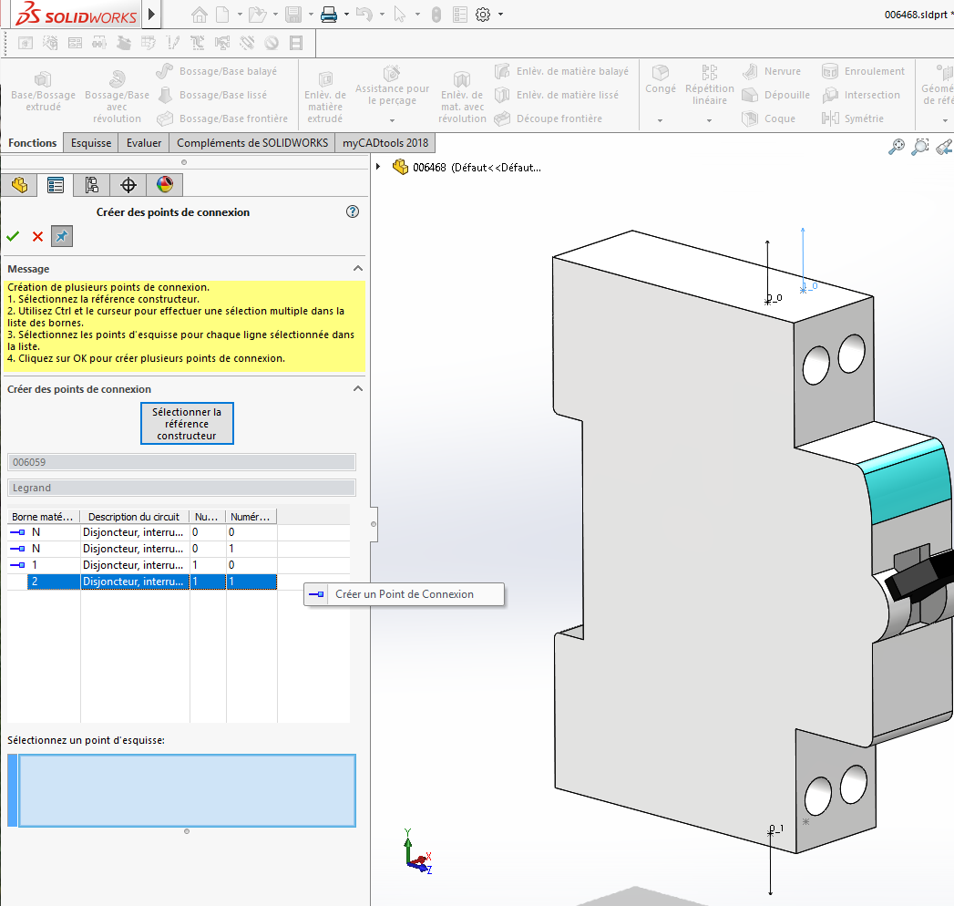
Task: Click the sketch point selection box
Action: [x=187, y=790]
